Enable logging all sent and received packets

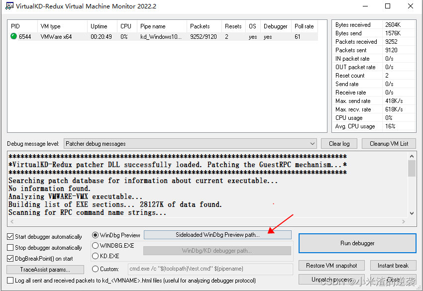(10, 281)
